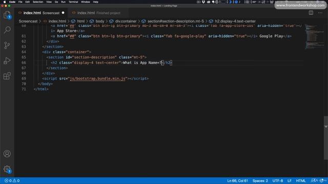Click the vertical editor scrollbar
Viewport: 328px width, 184px height.
point(326,137)
